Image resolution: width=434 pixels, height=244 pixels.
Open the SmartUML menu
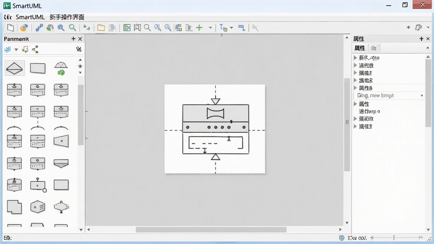point(30,17)
